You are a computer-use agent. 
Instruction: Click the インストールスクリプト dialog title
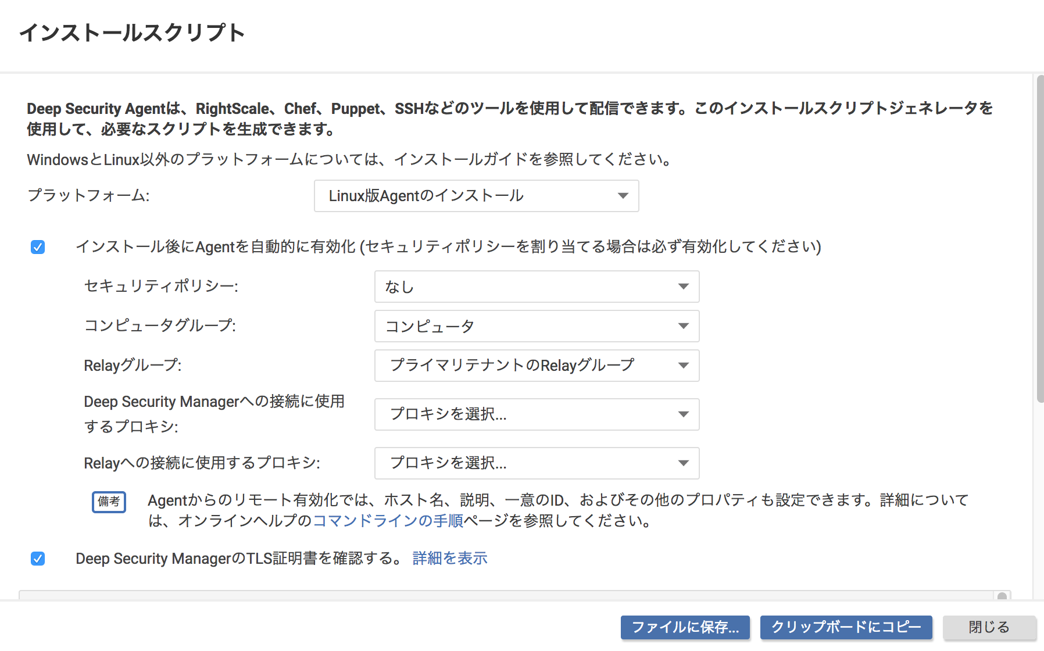coord(133,33)
